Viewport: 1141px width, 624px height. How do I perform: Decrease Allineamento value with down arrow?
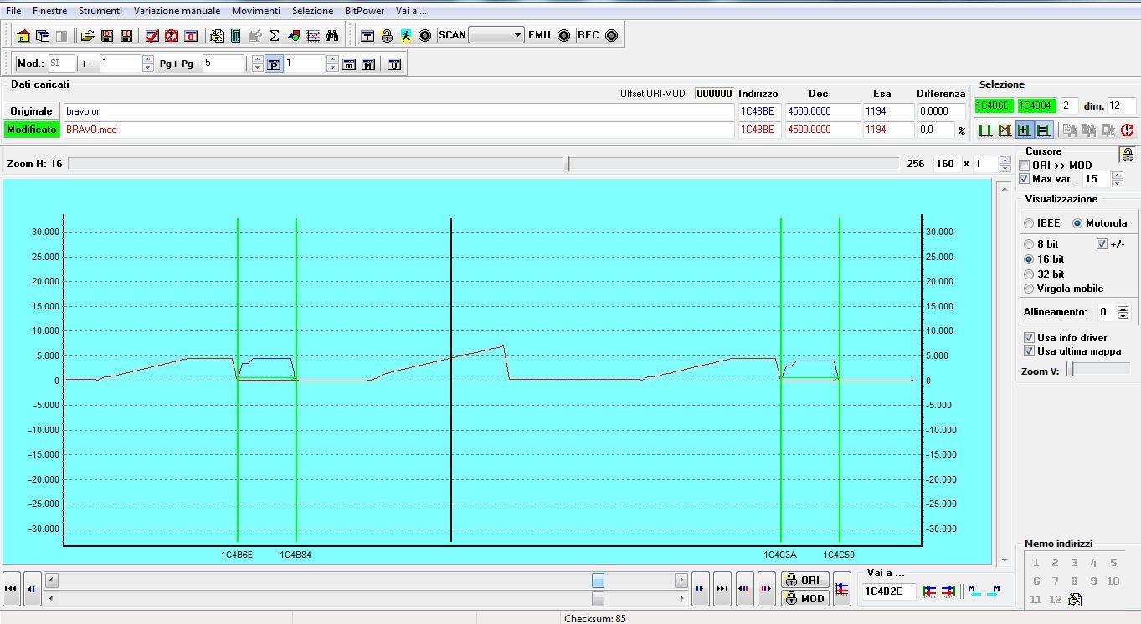pos(1123,316)
